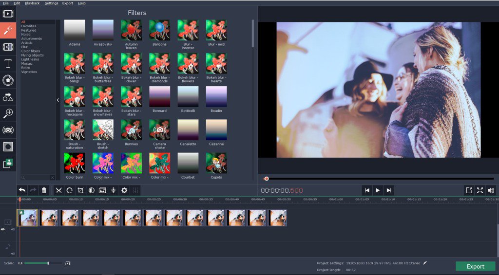Open the color adjustments half-circle icon
Screen dimensions: 499x275
[91, 190]
